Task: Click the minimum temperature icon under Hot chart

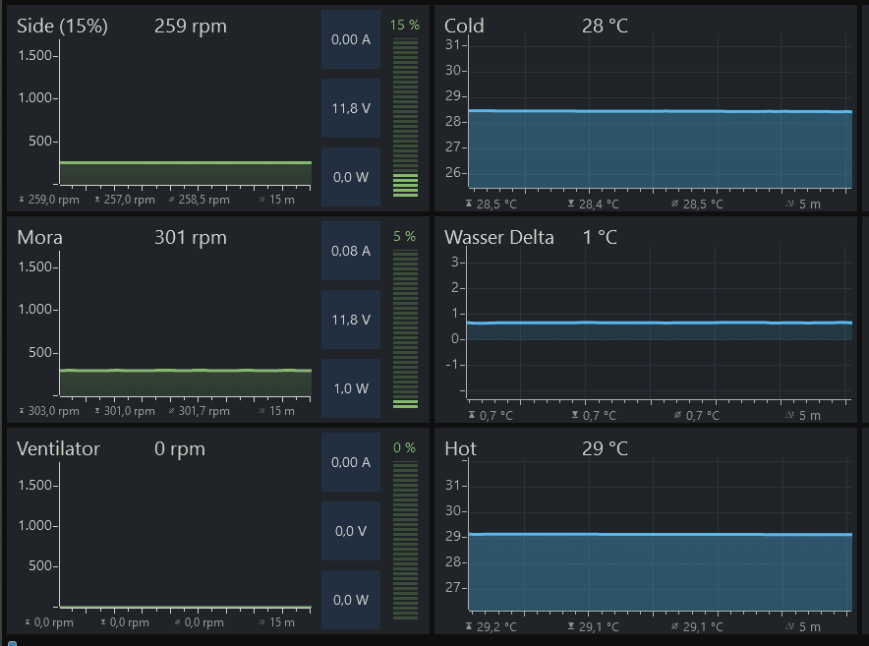Action: pyautogui.click(x=571, y=626)
